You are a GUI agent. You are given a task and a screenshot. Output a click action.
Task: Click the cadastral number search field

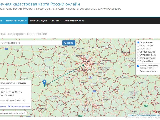(31, 43)
